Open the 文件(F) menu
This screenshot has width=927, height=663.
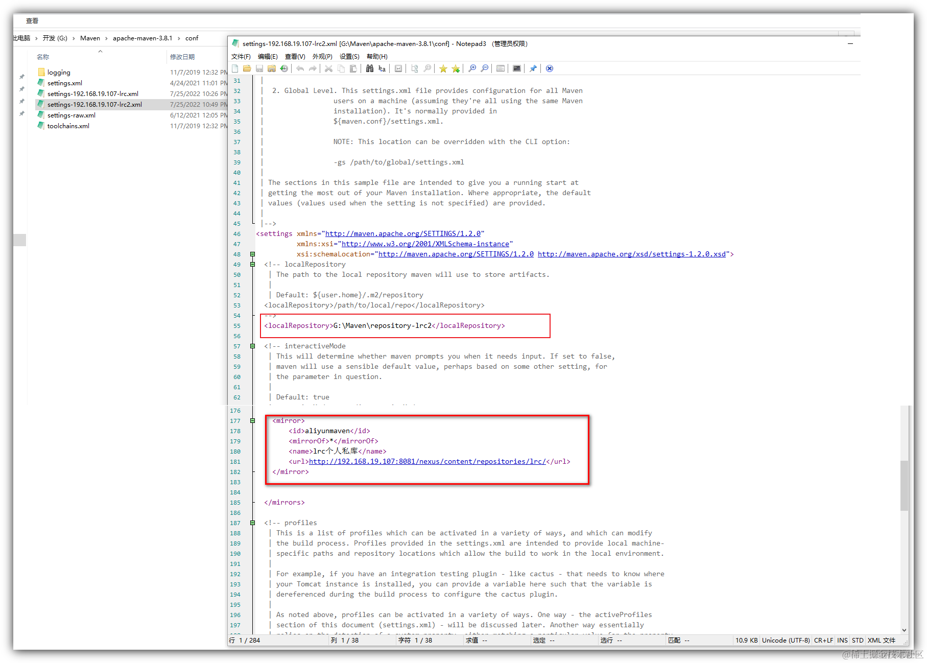[x=241, y=57]
